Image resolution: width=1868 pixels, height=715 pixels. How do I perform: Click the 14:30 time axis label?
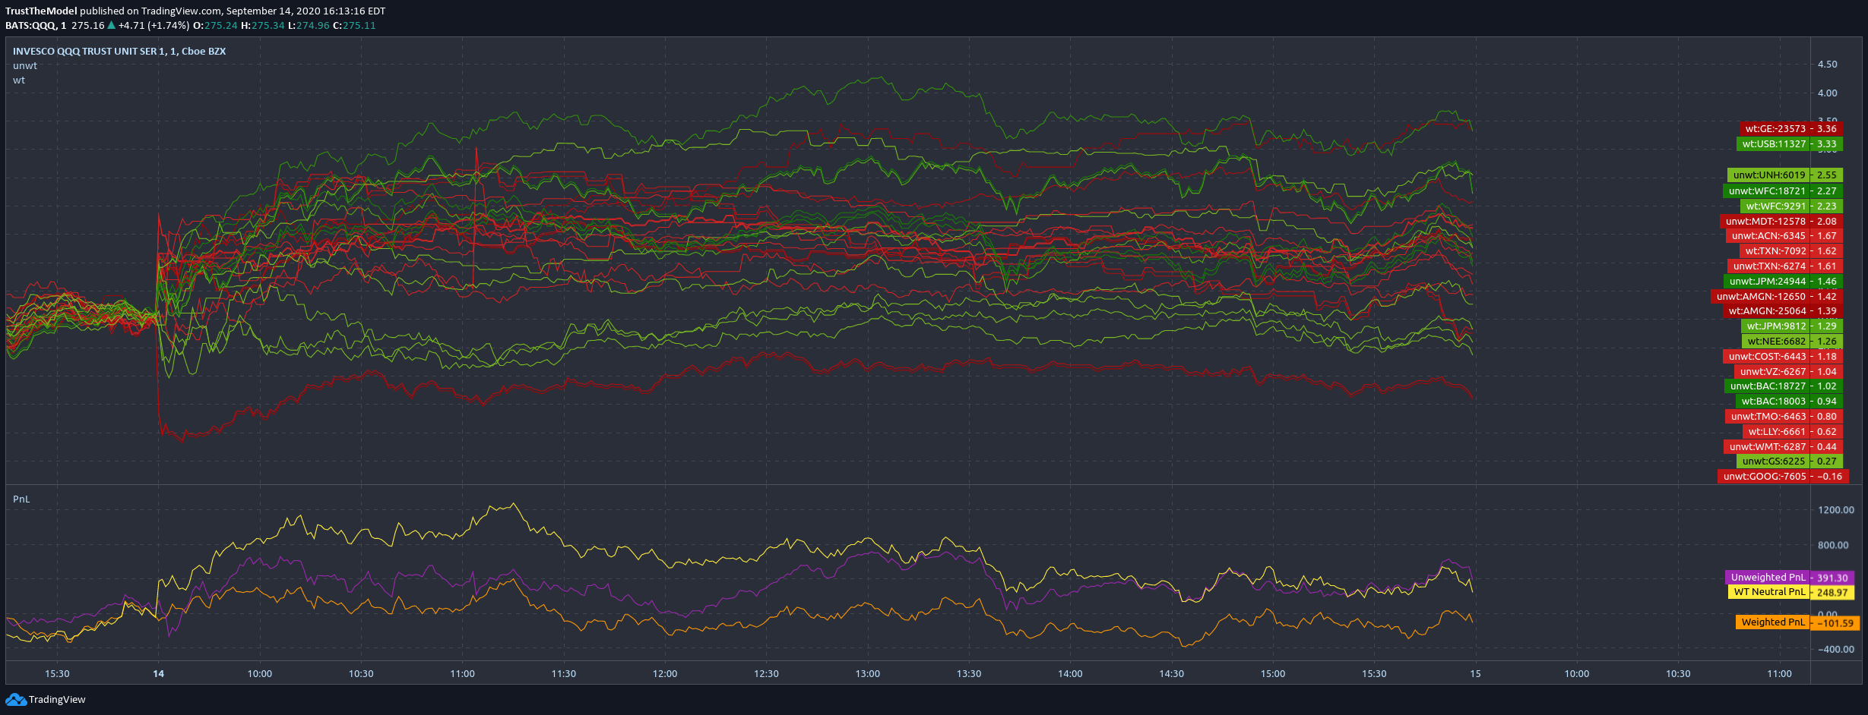point(1172,673)
